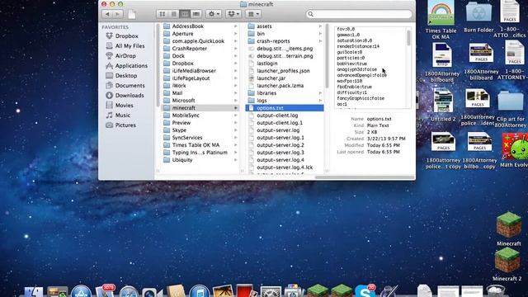Select the AddressBook folder
528x297 pixels.
tap(200, 26)
